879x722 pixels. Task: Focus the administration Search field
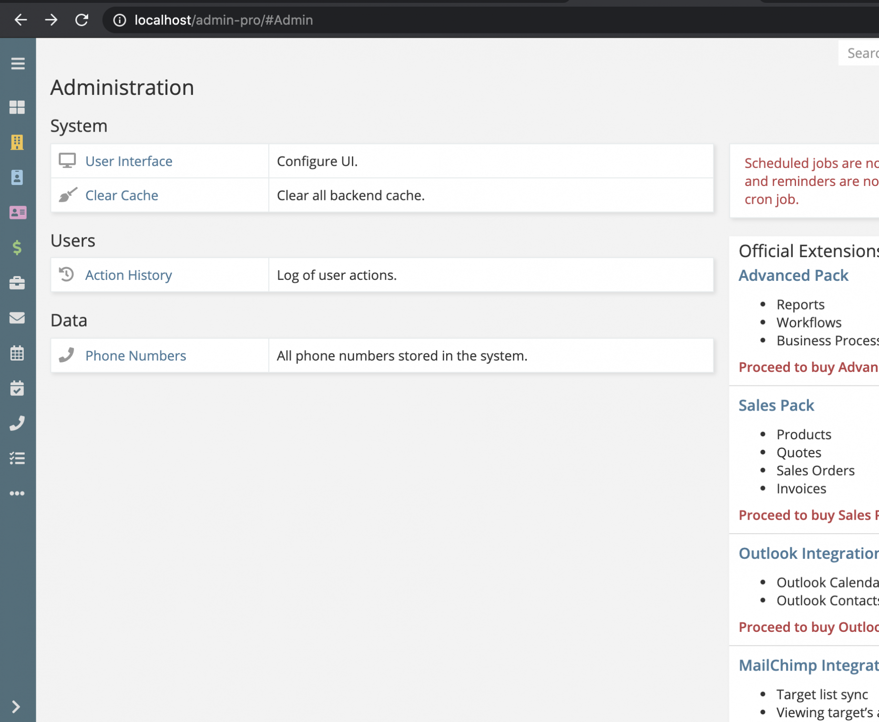(x=859, y=53)
